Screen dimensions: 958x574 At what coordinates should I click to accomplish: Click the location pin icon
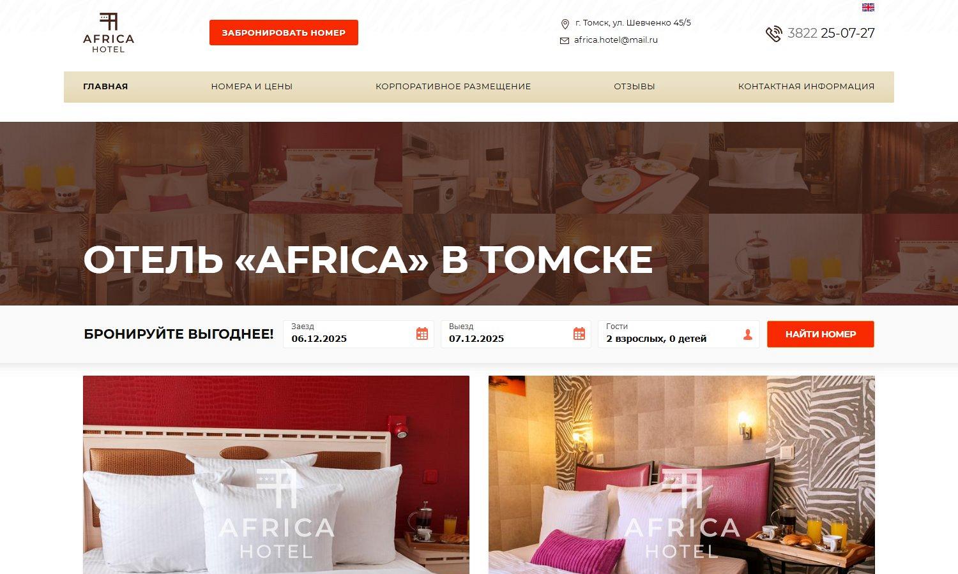tap(565, 24)
